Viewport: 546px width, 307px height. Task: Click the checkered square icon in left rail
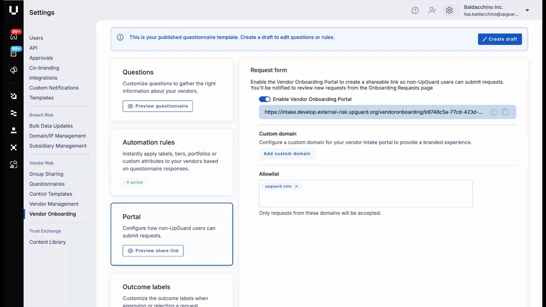(14, 96)
